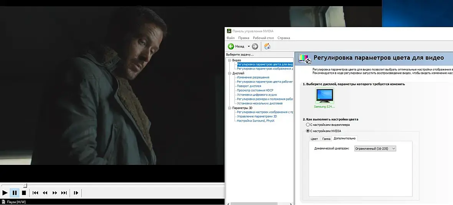Click the green Back arrow icon

tap(231, 46)
